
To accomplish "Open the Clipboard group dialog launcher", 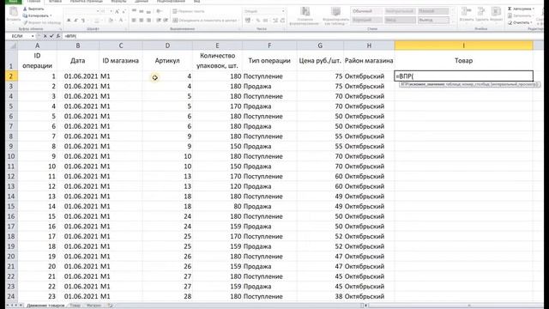I will (x=60, y=29).
